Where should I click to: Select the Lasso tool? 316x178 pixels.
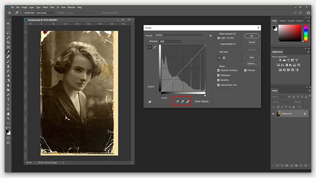click(9, 33)
